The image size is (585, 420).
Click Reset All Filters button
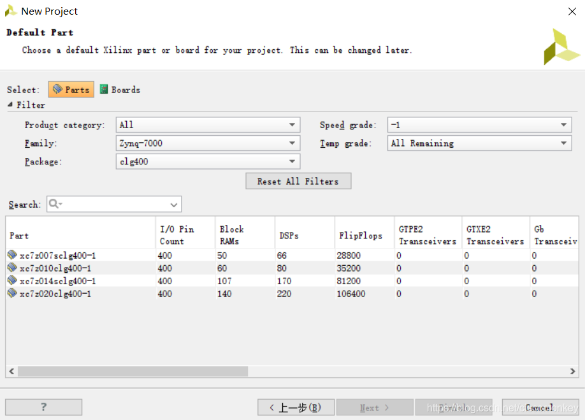pyautogui.click(x=298, y=181)
